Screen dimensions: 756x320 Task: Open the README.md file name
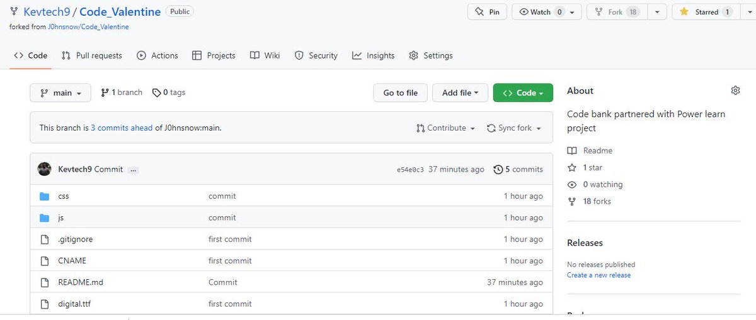coord(80,282)
